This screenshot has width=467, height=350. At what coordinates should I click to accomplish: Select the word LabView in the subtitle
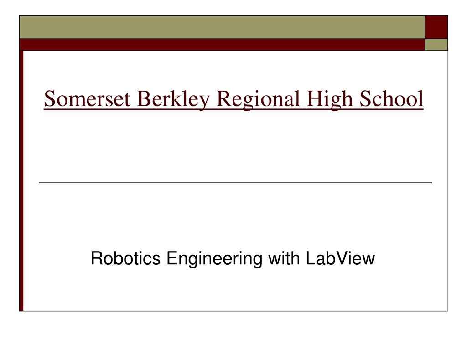pos(340,258)
